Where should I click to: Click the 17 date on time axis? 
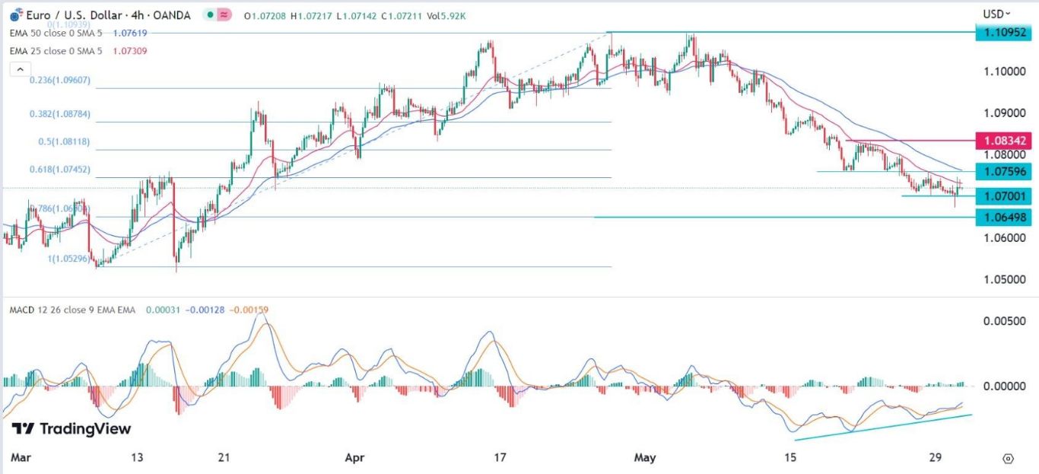[x=500, y=458]
